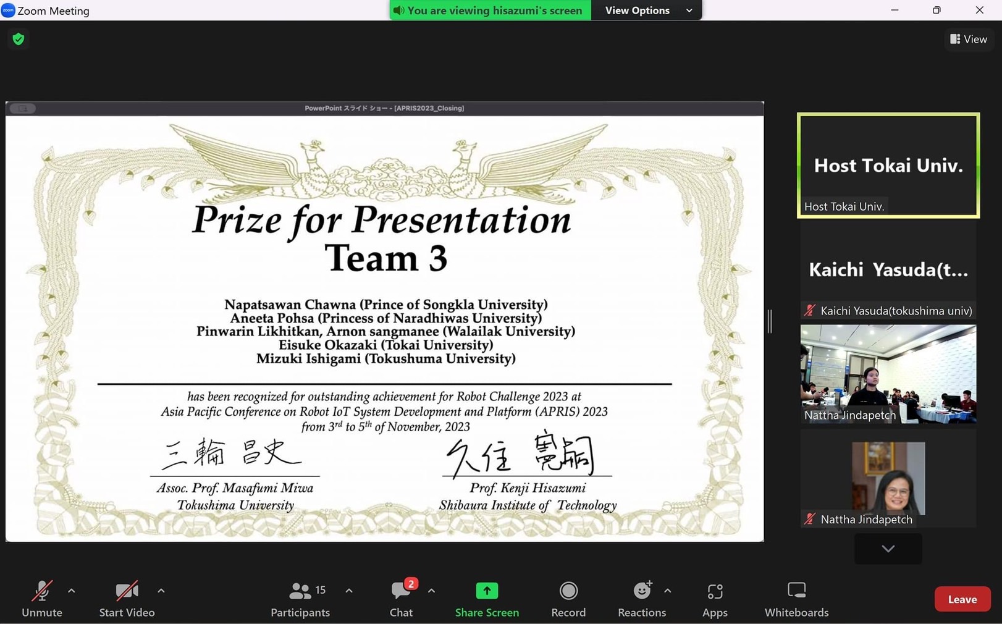Image resolution: width=1002 pixels, height=624 pixels.
Task: Click muted mic icon on Kaichi Yasuda tile
Action: [x=809, y=311]
